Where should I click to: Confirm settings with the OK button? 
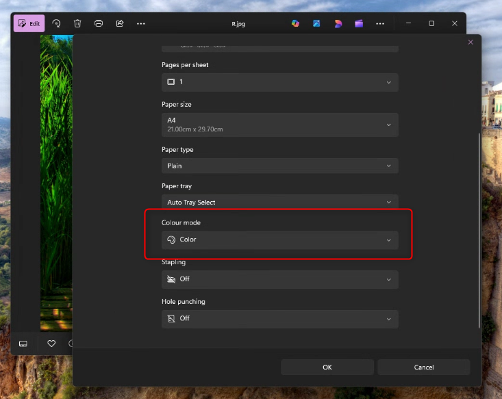coord(327,367)
